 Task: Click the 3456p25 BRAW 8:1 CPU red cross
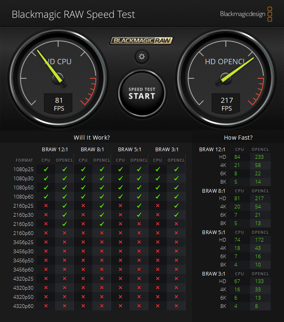point(83,242)
